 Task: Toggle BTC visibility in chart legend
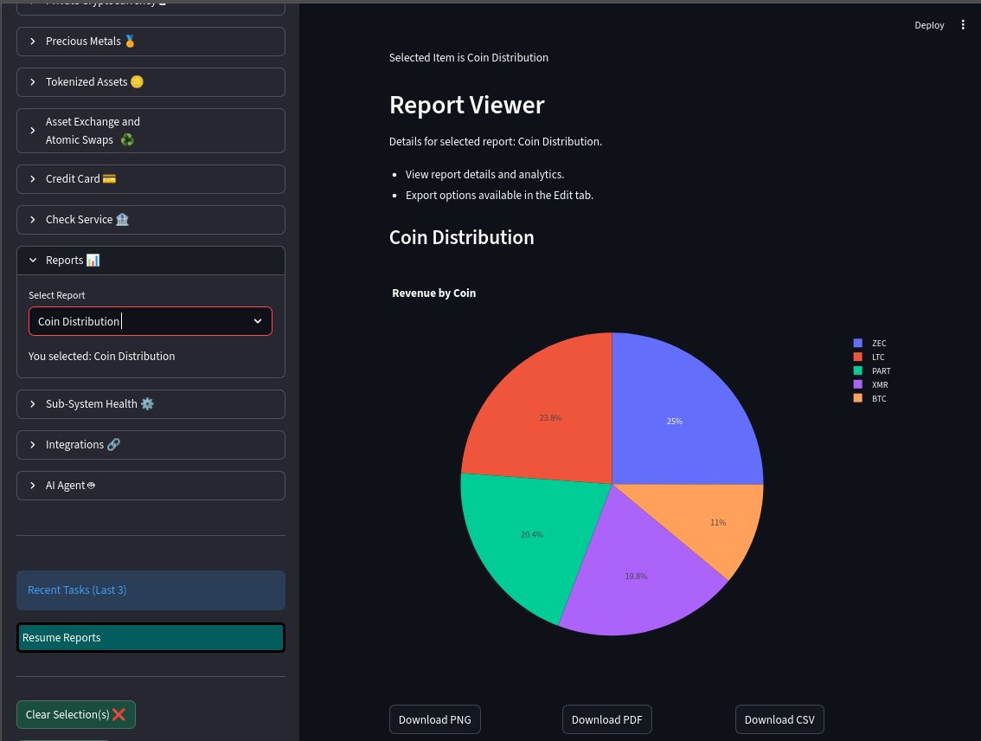click(x=869, y=398)
